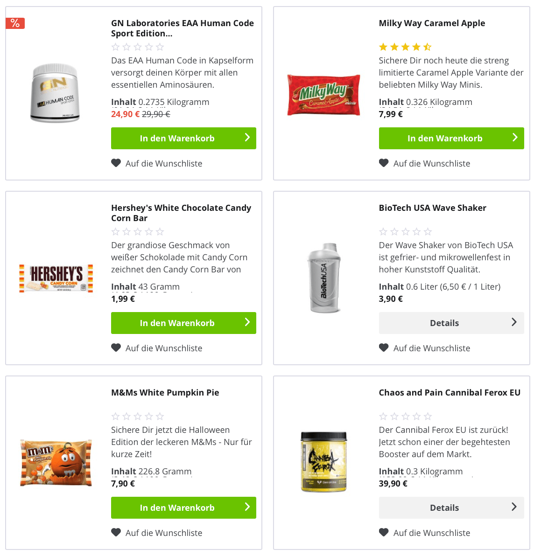
Task: Open Details for Chaos and Pain Cannibal Ferox
Action: point(444,507)
